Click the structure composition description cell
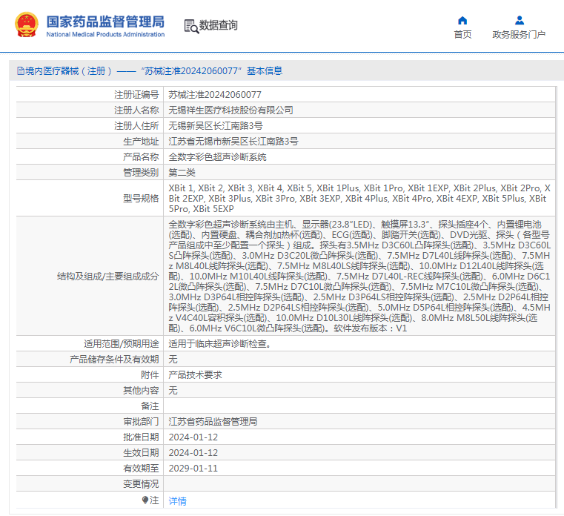The width and height of the screenshot is (564, 516). [x=359, y=276]
